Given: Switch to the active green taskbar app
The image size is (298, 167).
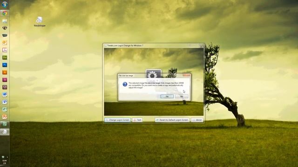Looking at the screenshot, I should coord(5,124).
